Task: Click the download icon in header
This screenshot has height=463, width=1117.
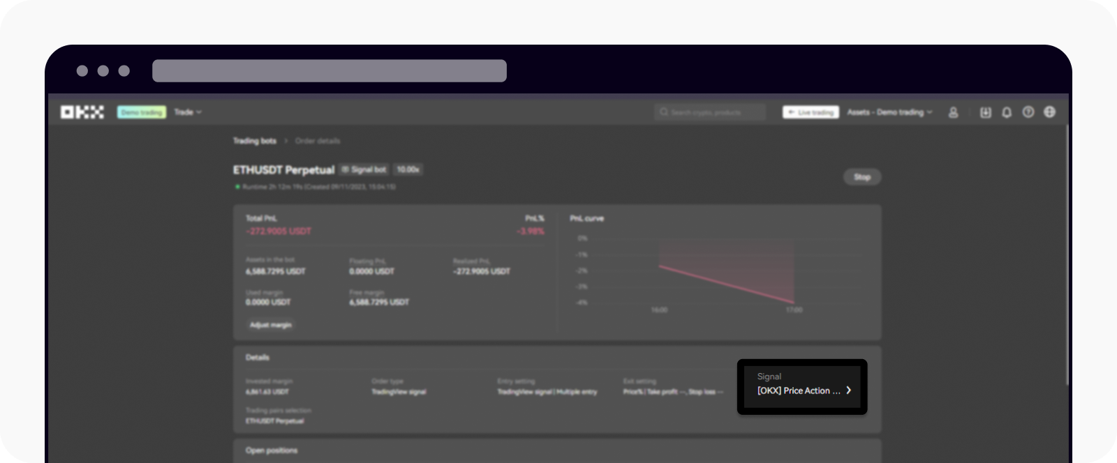Action: coord(986,112)
